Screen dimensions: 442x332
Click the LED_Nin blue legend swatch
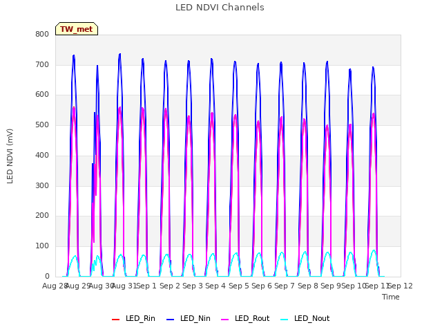point(171,320)
